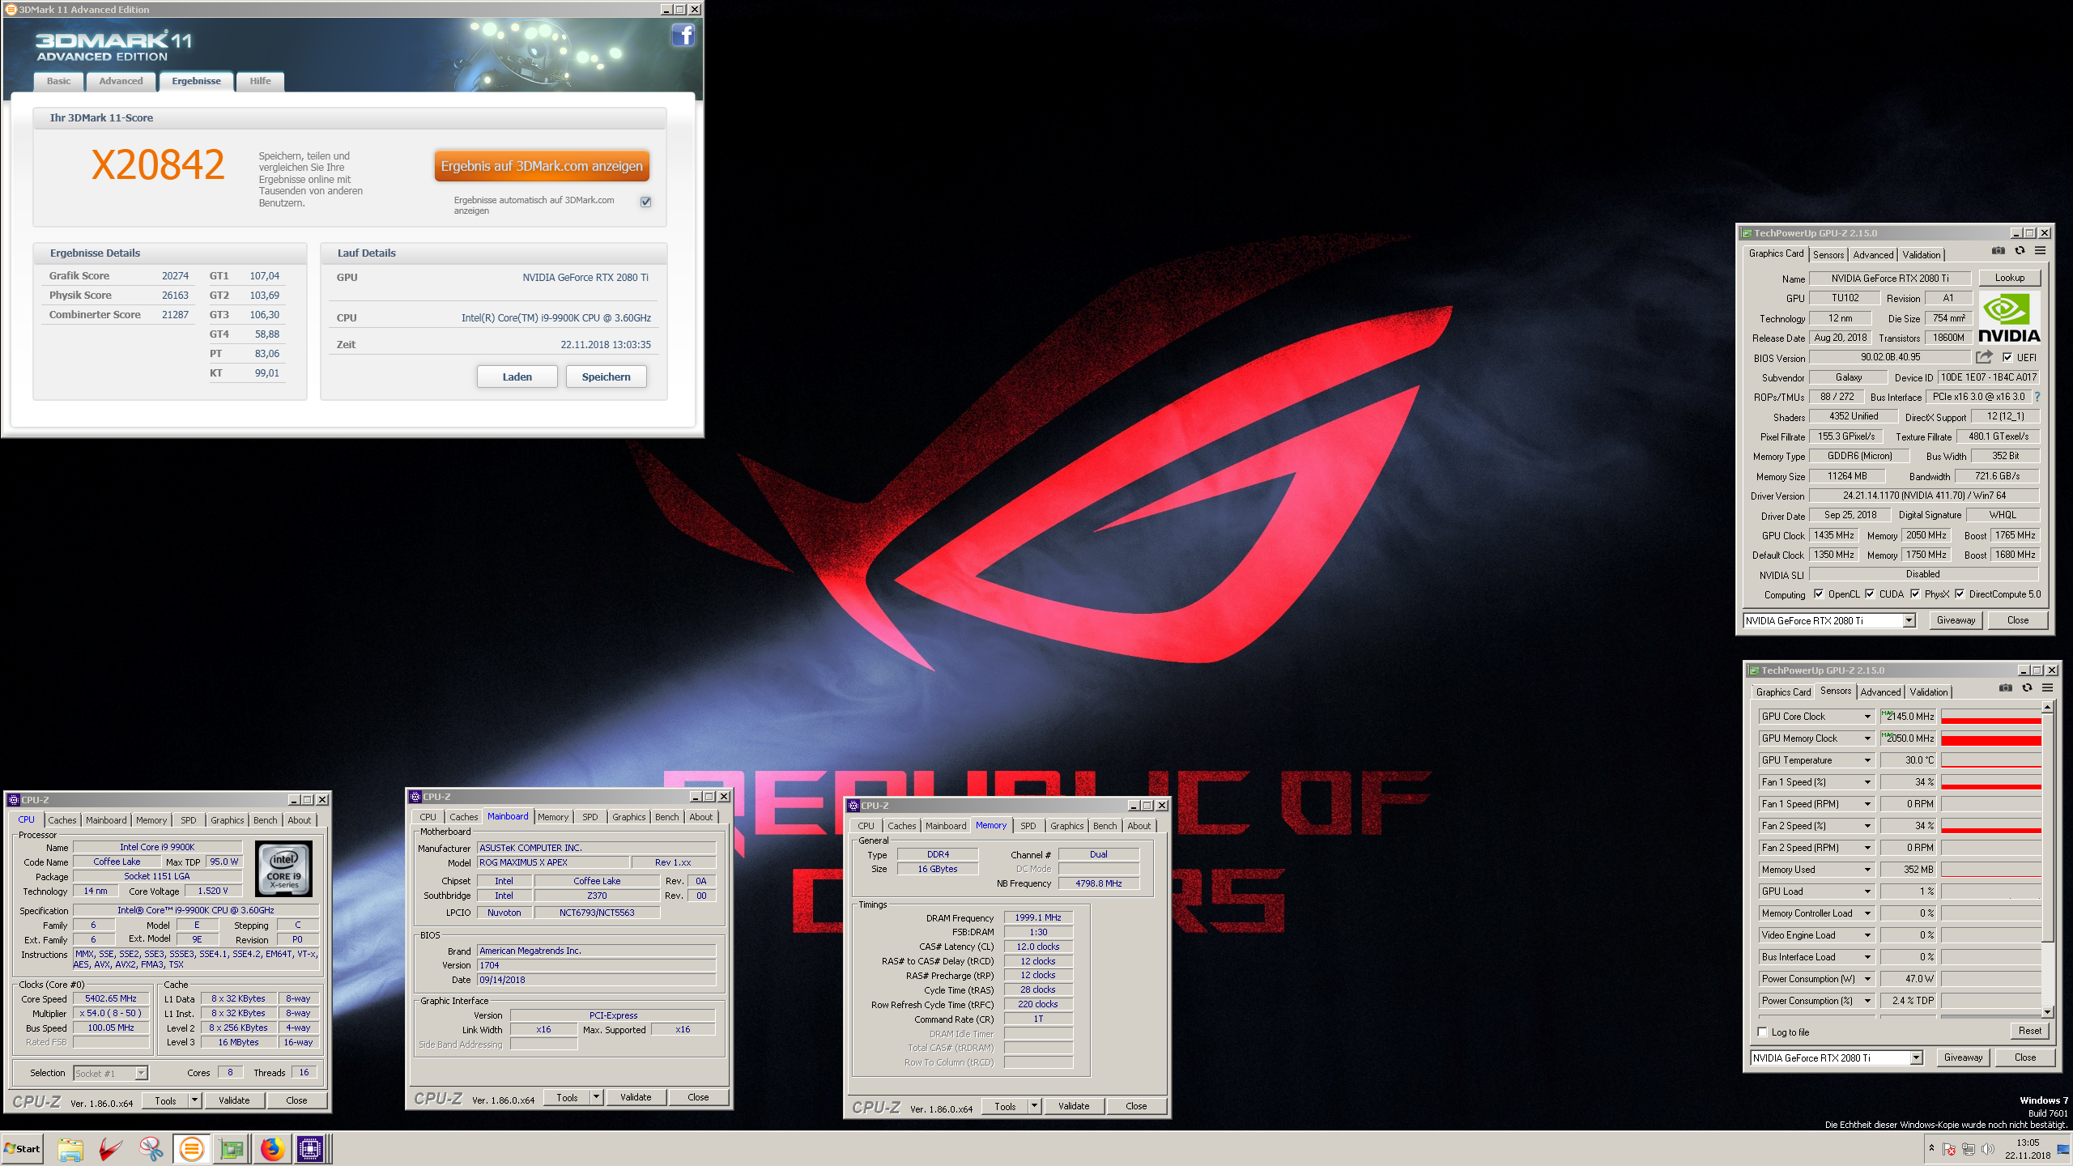Click GPU-Z Sensors vertical scrollbar down arrow

(x=2047, y=1012)
